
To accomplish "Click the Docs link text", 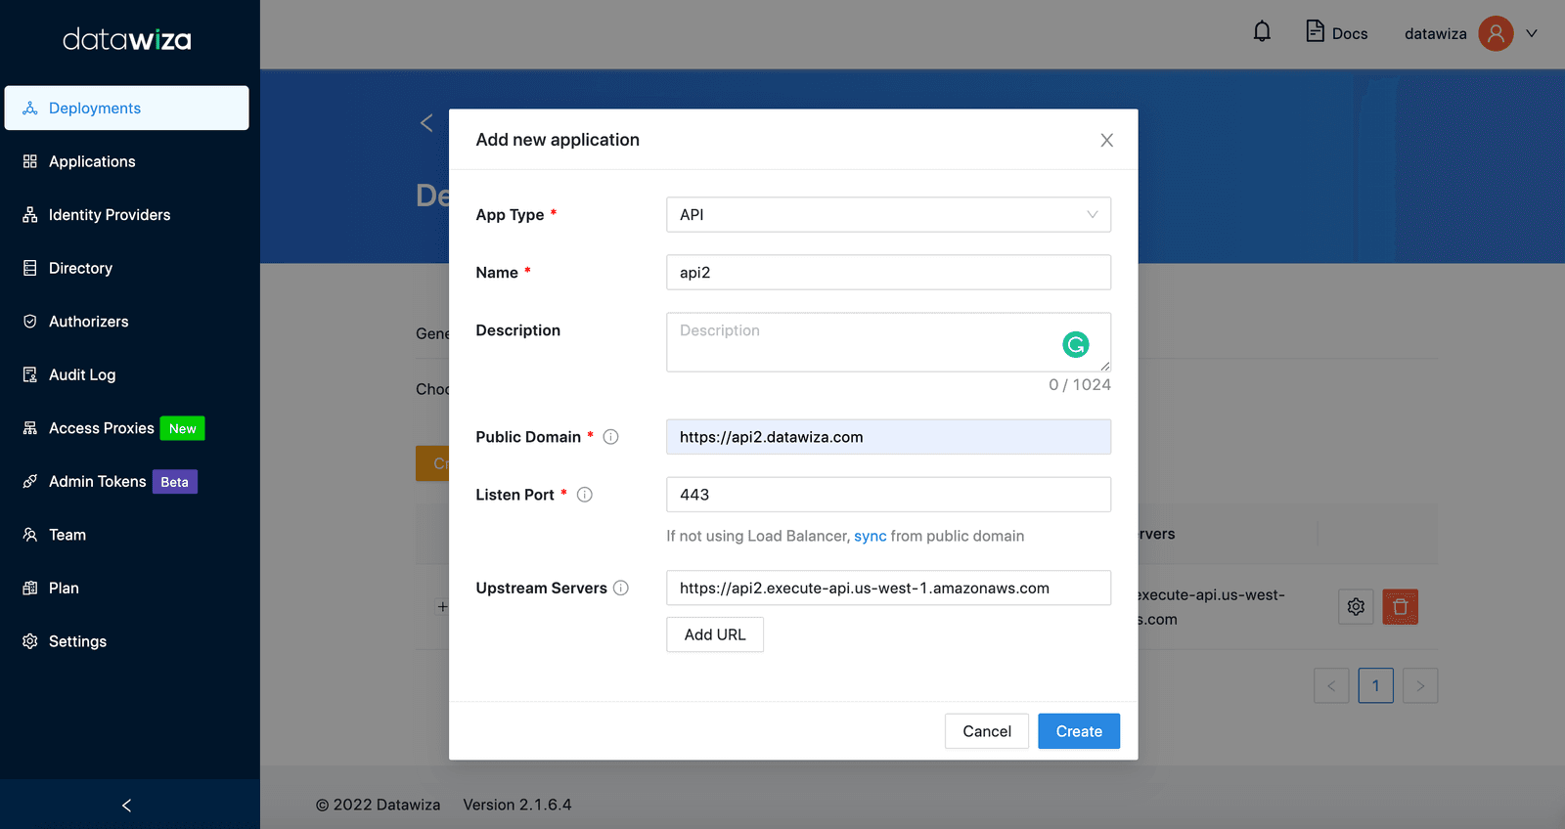I will click(1350, 33).
